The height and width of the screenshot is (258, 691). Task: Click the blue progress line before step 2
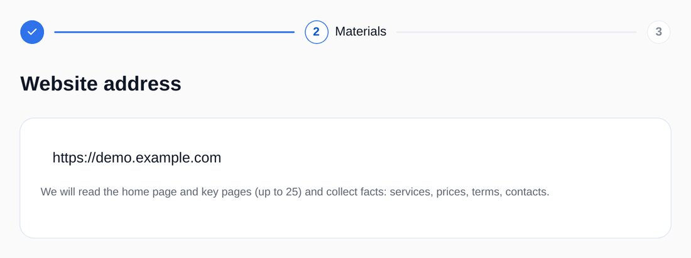[174, 32]
